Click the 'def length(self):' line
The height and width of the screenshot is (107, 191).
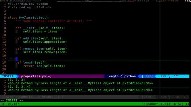[x=32, y=62]
